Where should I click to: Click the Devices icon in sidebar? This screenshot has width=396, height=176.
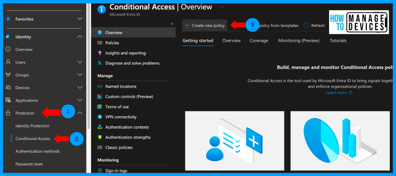[8, 88]
